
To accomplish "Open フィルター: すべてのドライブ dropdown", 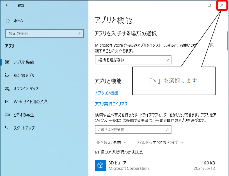I will pos(160,143).
